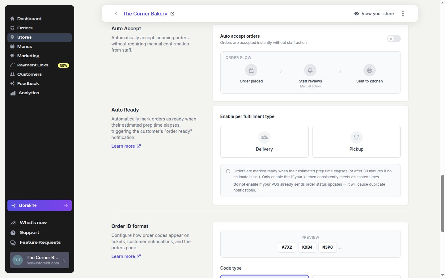This screenshot has height=278, width=445.
Task: Enable Auto Ready for Delivery
Action: [265, 142]
